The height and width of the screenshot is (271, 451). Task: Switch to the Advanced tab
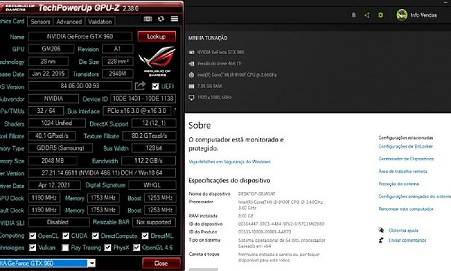pyautogui.click(x=69, y=21)
